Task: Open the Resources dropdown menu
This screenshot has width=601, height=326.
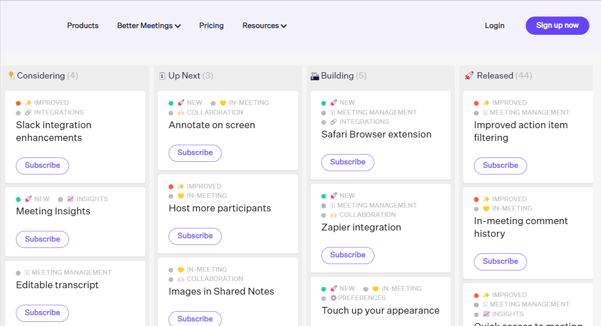Action: 264,25
